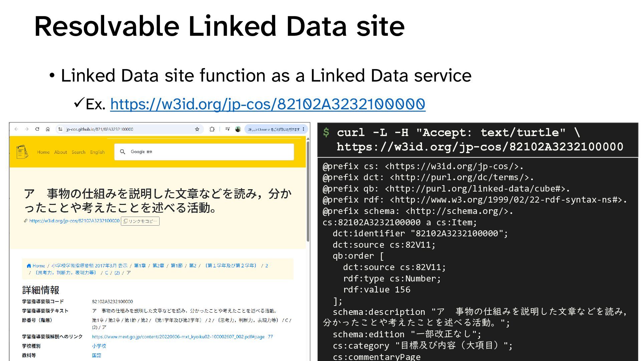Open the Chrome three-dot menu
This screenshot has height=361, width=641.
(x=303, y=129)
